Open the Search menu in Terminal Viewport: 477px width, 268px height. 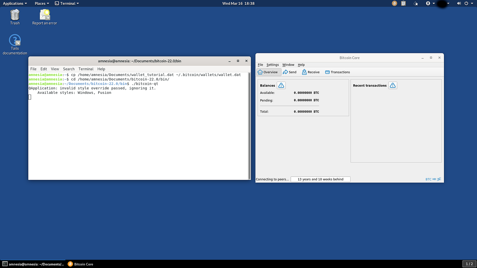point(69,69)
